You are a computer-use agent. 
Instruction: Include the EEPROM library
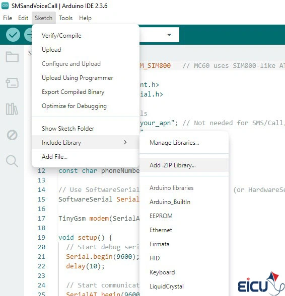(184, 216)
